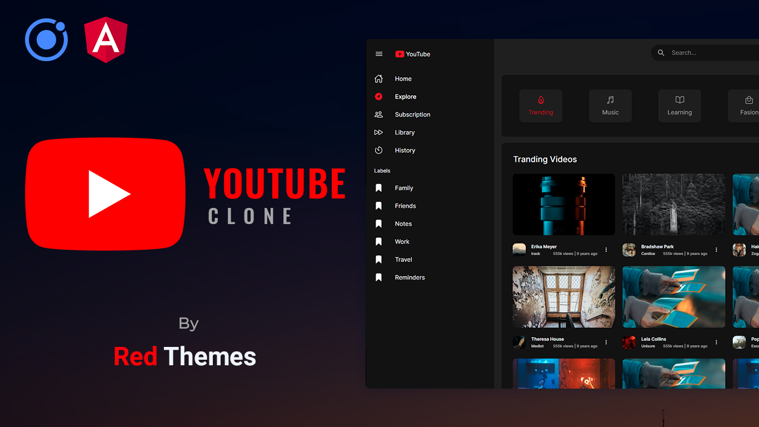Select the Notes label
Image resolution: width=759 pixels, height=427 pixels.
403,224
